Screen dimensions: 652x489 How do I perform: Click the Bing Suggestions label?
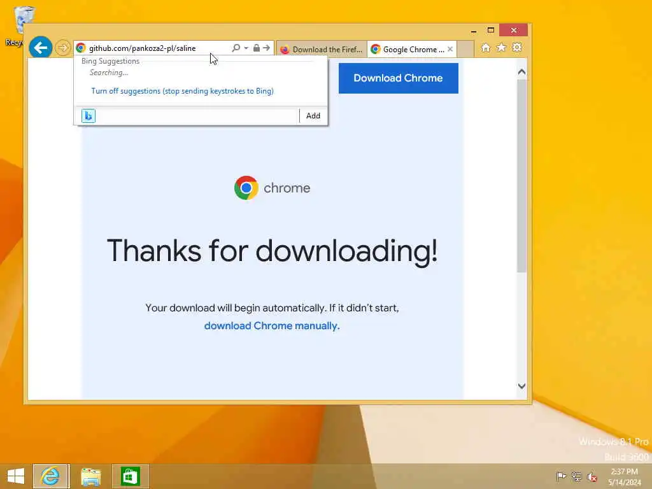click(x=111, y=61)
